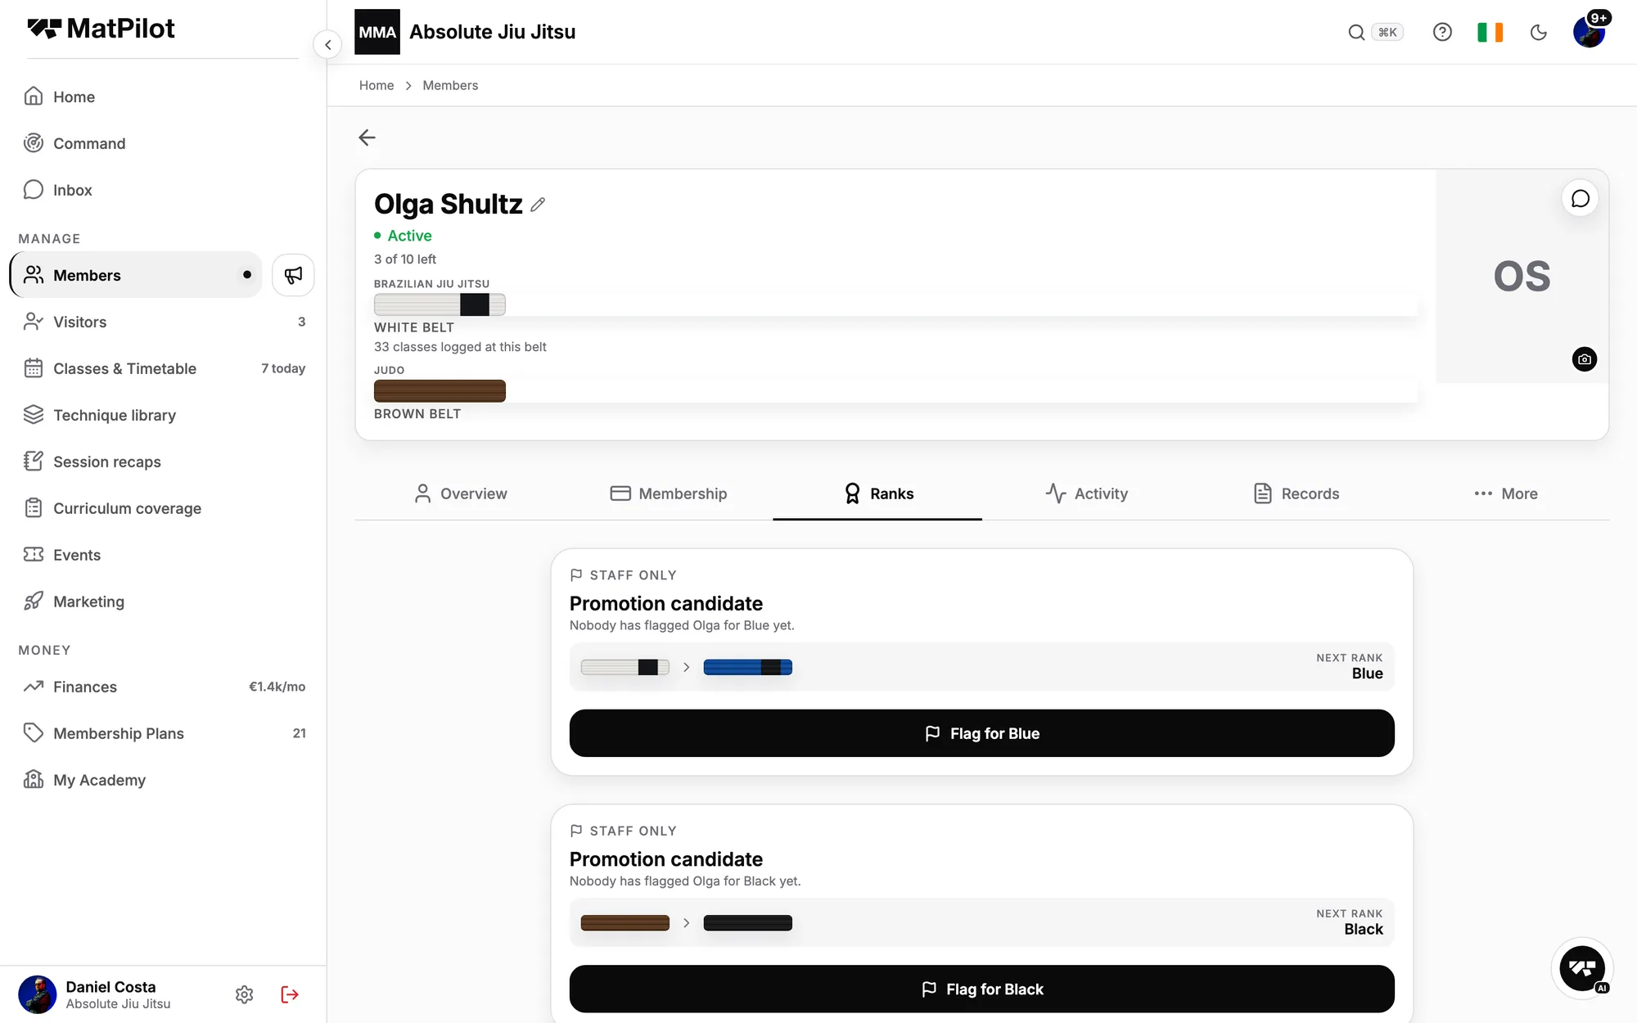Open the announcements megaphone icon
The image size is (1637, 1023).
tap(293, 275)
